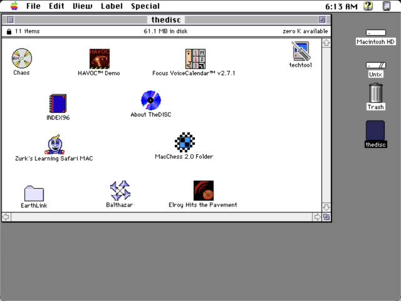
Task: Click the window's up scroll arrow
Action: point(326,43)
